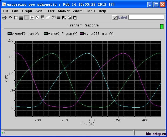Click the magenta net053 legend color swatch
167x137 pixels.
(82, 34)
